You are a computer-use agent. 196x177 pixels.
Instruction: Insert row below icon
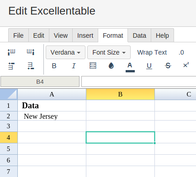tap(31, 66)
